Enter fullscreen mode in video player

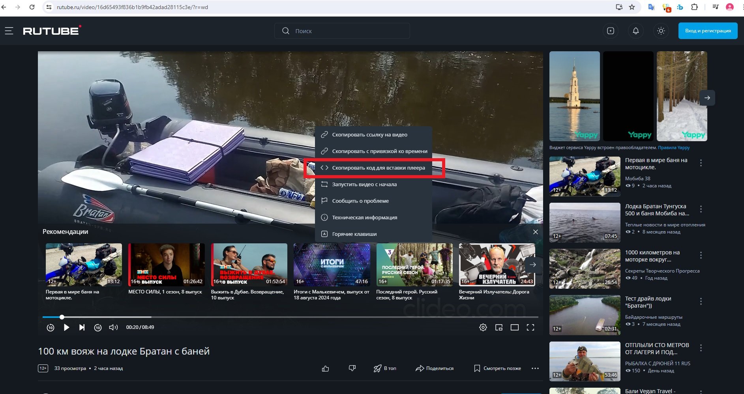pyautogui.click(x=530, y=327)
